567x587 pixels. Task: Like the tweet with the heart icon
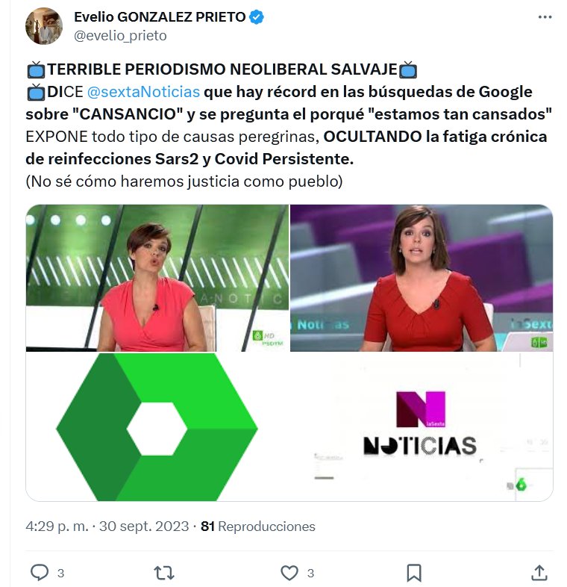(x=289, y=573)
